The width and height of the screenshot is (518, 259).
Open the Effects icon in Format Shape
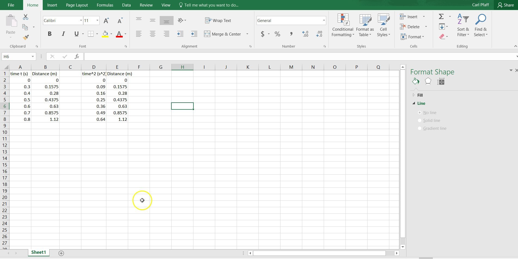(428, 81)
